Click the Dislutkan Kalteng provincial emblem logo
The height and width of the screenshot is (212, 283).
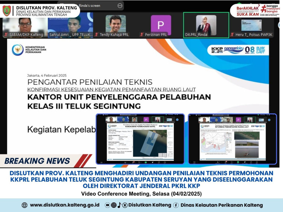point(7,11)
